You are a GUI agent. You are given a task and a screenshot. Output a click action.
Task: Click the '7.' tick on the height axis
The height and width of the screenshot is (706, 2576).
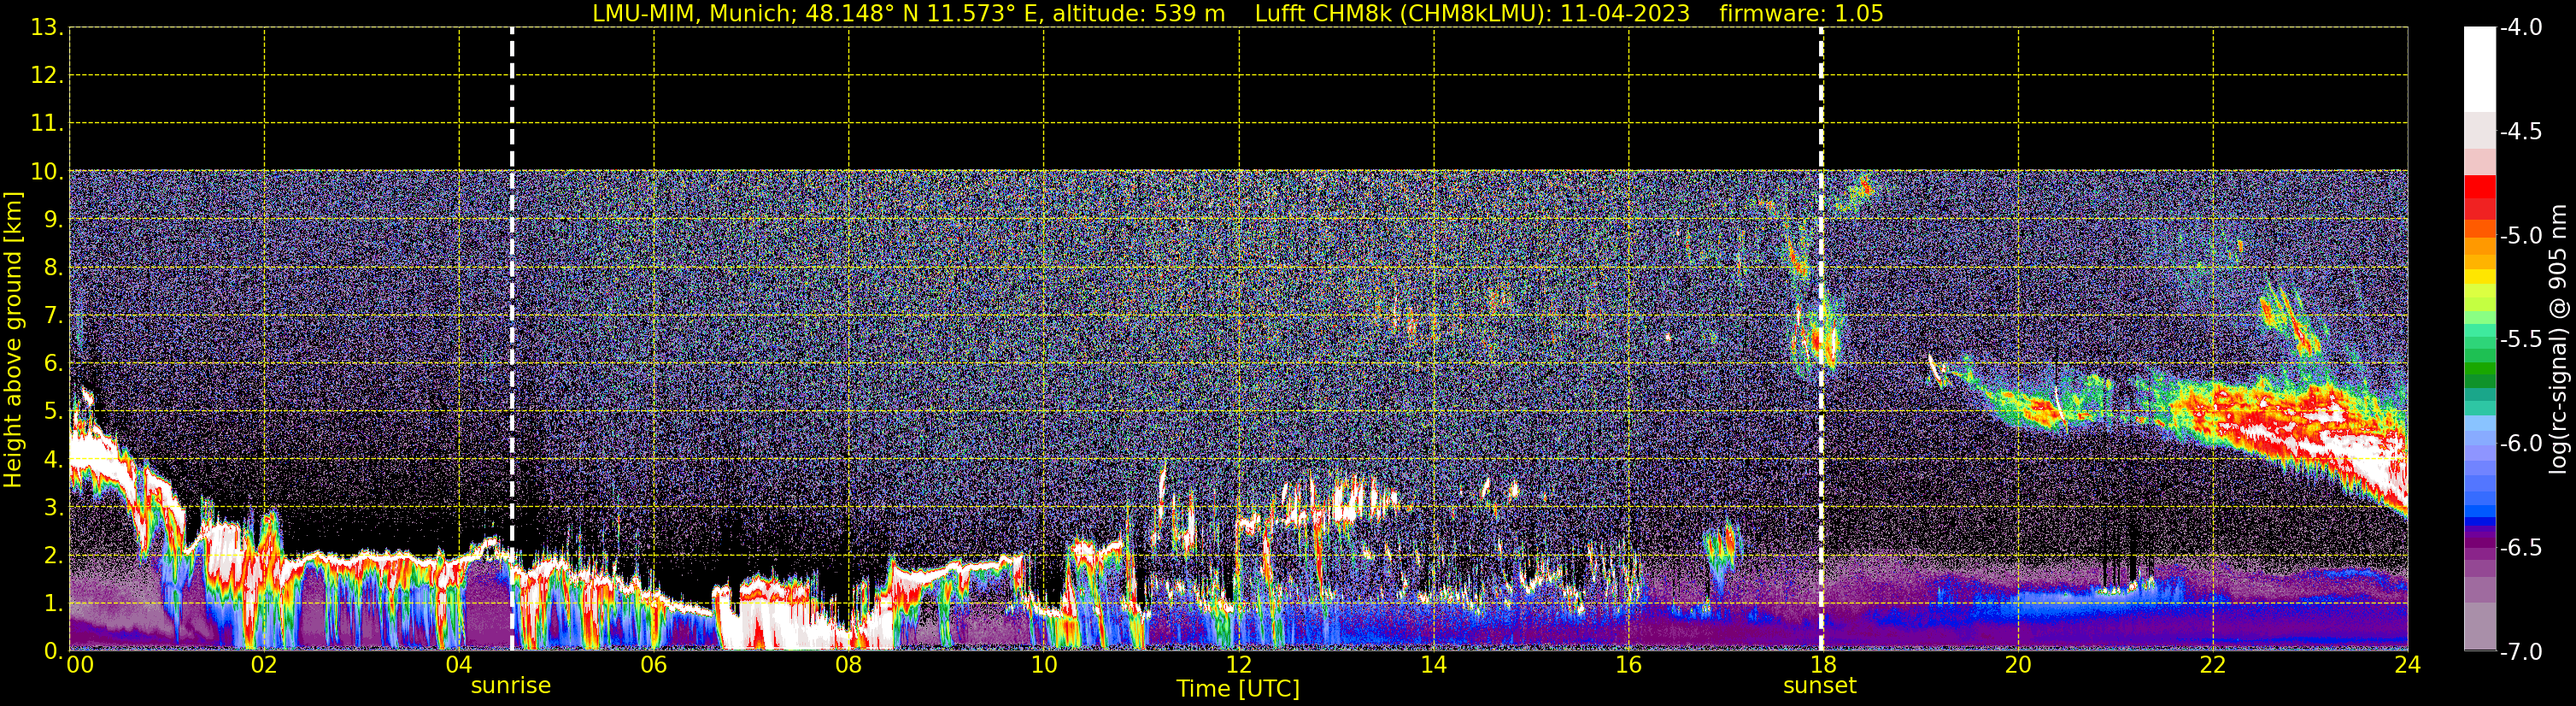pyautogui.click(x=54, y=316)
